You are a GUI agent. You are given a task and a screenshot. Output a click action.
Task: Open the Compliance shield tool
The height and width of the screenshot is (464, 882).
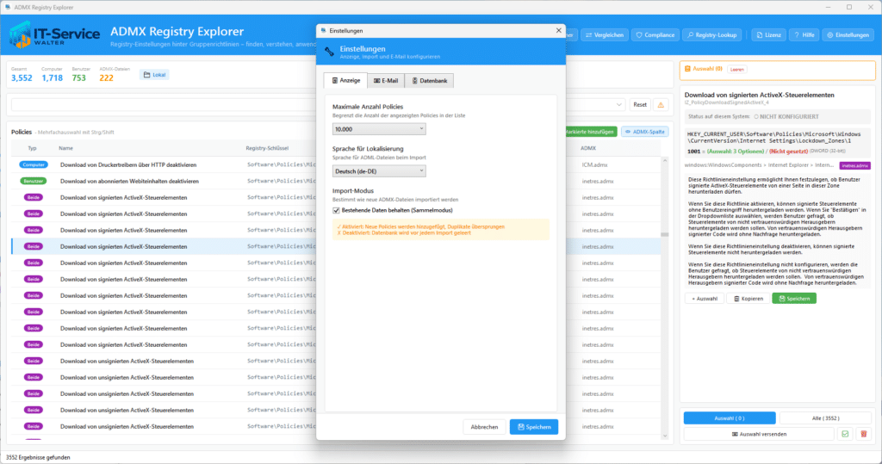(655, 35)
